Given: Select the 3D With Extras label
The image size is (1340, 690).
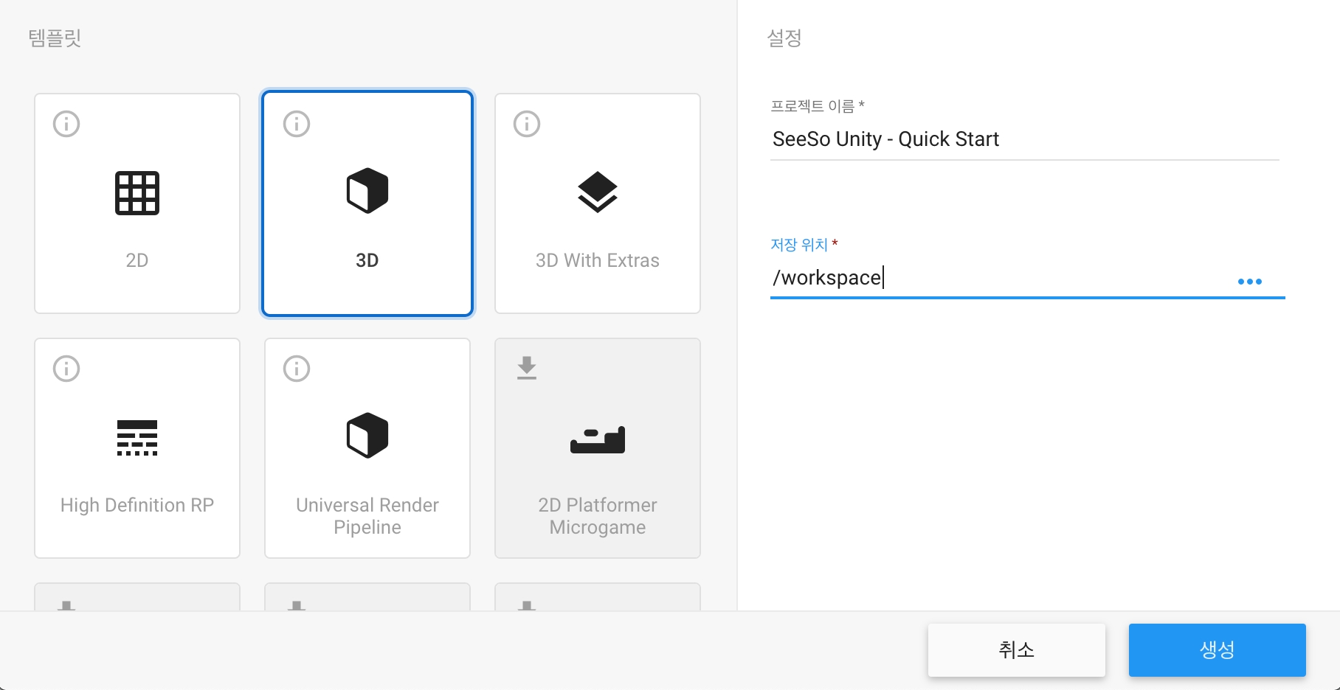Looking at the screenshot, I should (x=598, y=260).
